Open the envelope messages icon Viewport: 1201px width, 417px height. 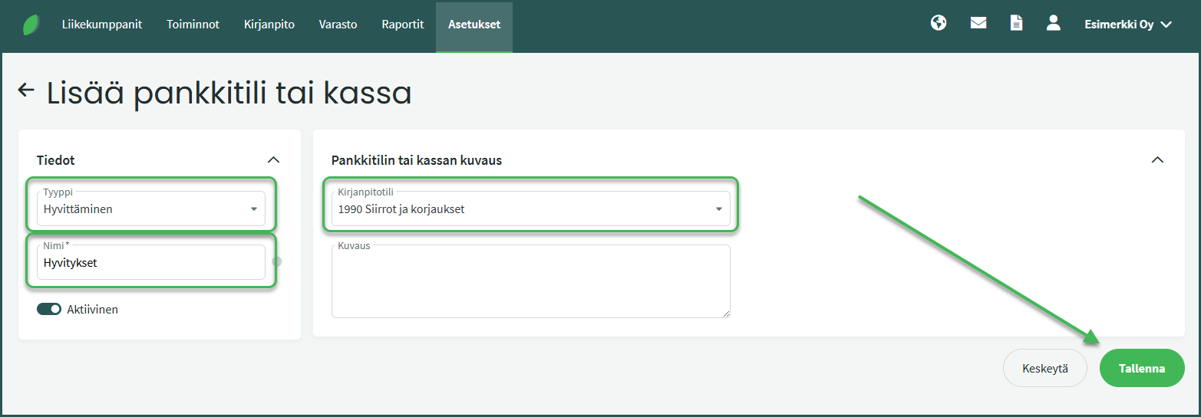click(978, 23)
